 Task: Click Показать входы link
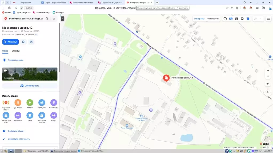(15, 60)
